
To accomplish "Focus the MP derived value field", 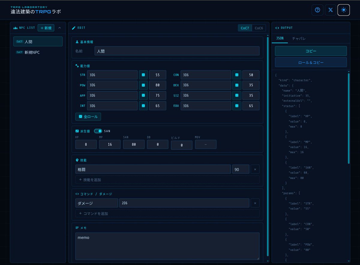I will [110, 144].
